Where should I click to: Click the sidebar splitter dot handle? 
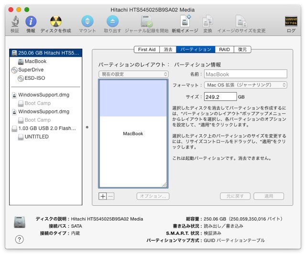pos(87,127)
